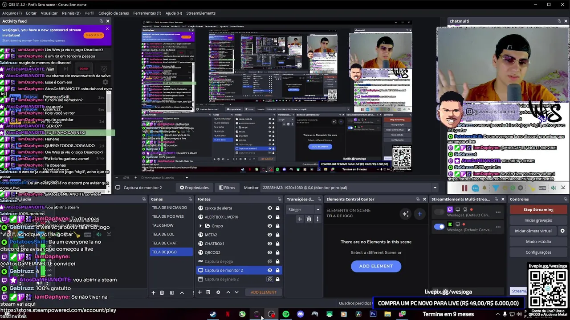Hide the QRCOD2 source
Screen dimensions: 570x320
pyautogui.click(x=269, y=252)
